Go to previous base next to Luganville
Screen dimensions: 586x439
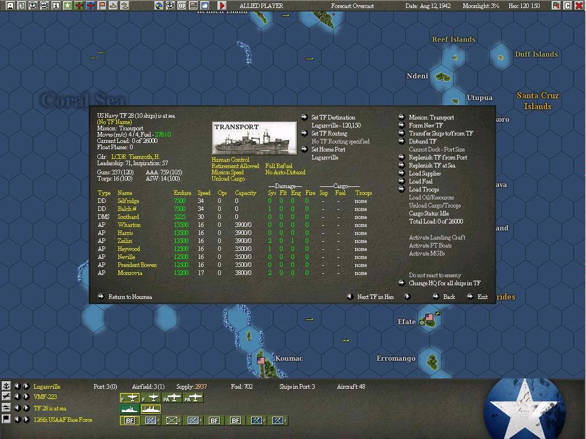pyautogui.click(x=18, y=386)
